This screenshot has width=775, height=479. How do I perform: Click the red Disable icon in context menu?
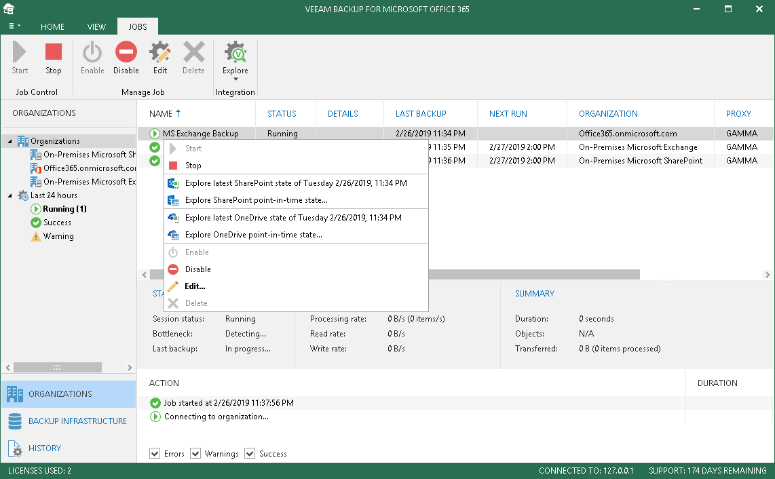click(173, 269)
